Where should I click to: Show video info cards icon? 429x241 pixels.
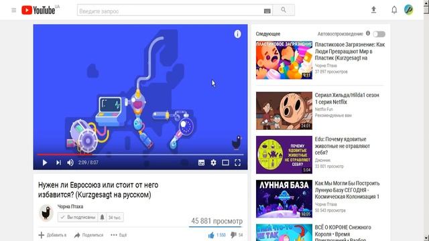[x=237, y=34]
